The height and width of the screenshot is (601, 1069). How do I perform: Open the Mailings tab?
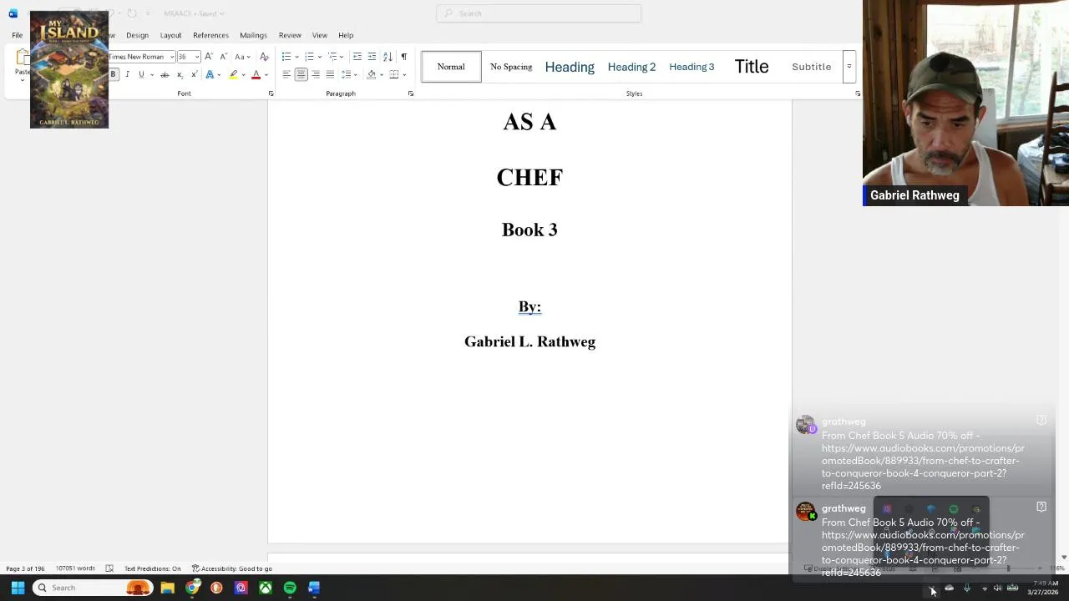[253, 35]
